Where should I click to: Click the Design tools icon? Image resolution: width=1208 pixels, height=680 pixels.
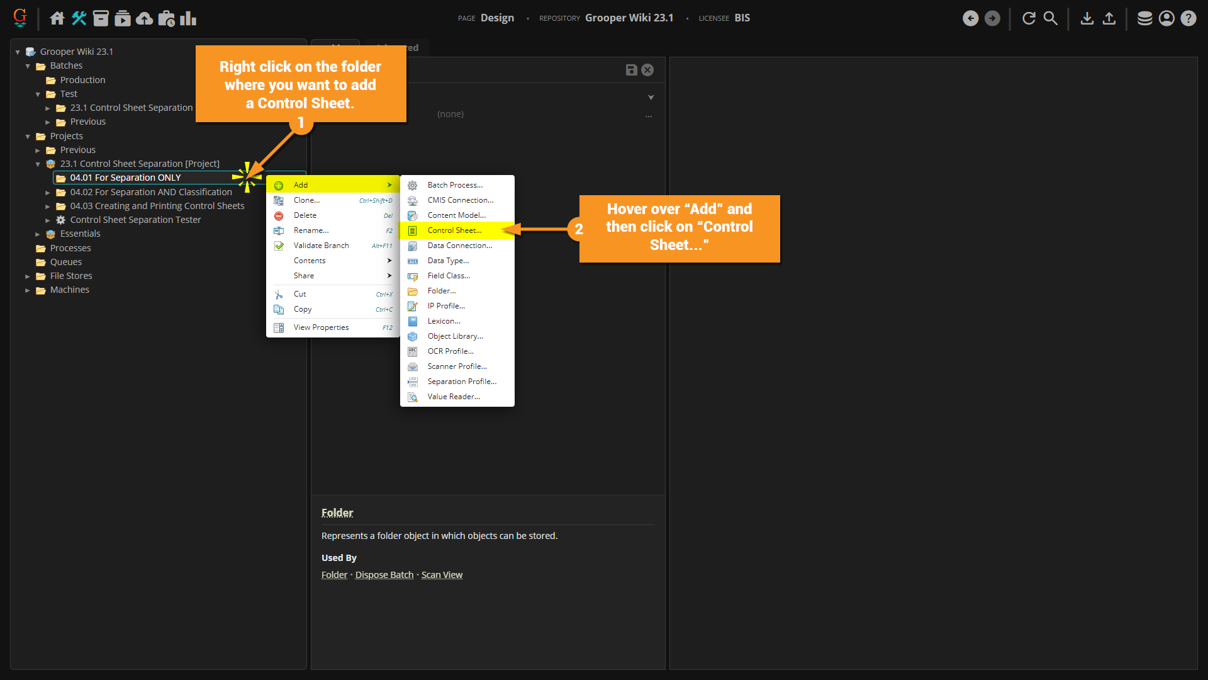tap(79, 18)
